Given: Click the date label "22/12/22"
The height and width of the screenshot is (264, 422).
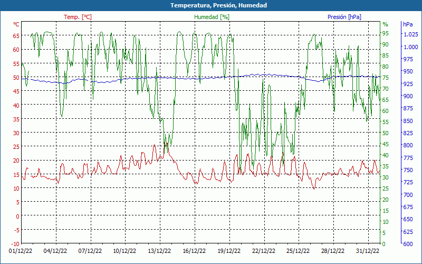Looking at the screenshot, I should click(263, 251).
